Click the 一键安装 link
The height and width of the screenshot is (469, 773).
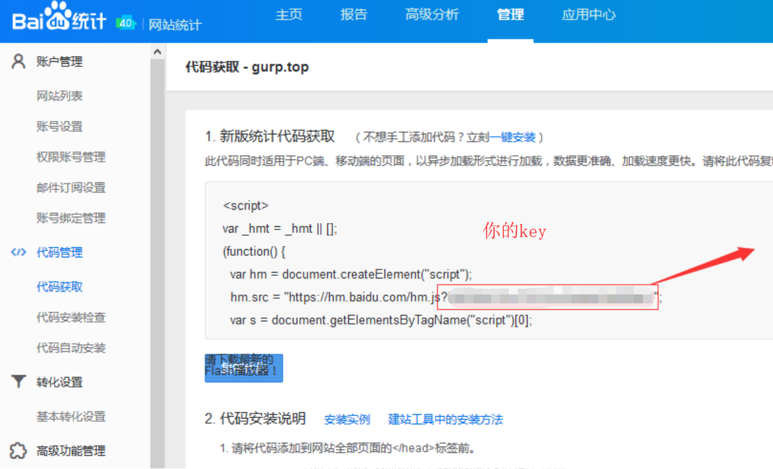point(513,137)
